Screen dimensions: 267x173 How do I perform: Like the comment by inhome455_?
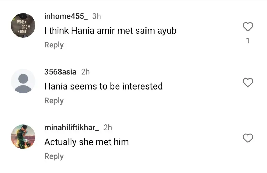point(248,27)
